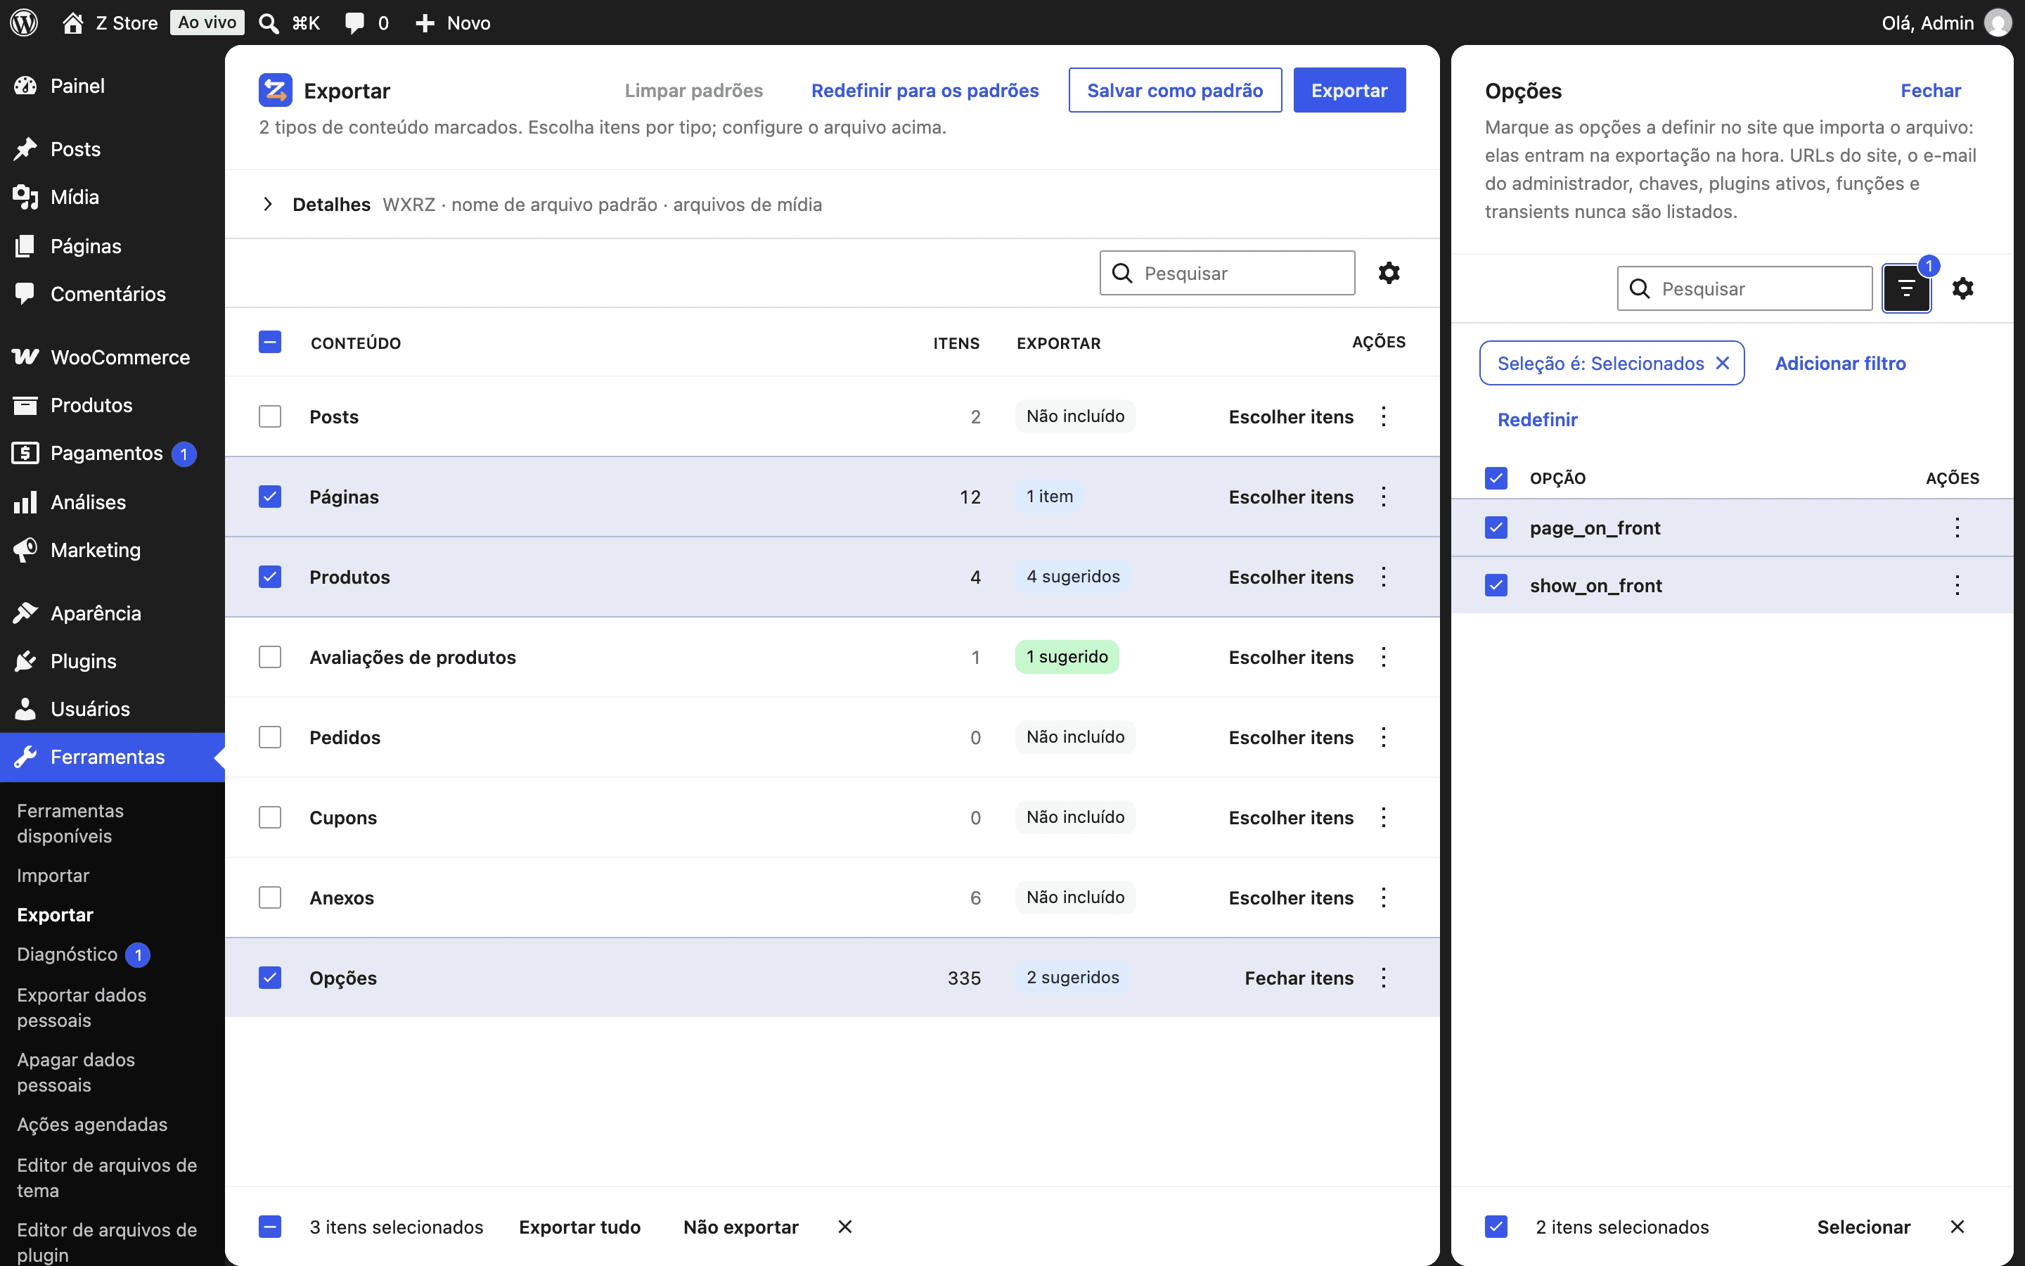Focus the content table Pesquisar field
The image size is (2025, 1266).
click(1227, 273)
